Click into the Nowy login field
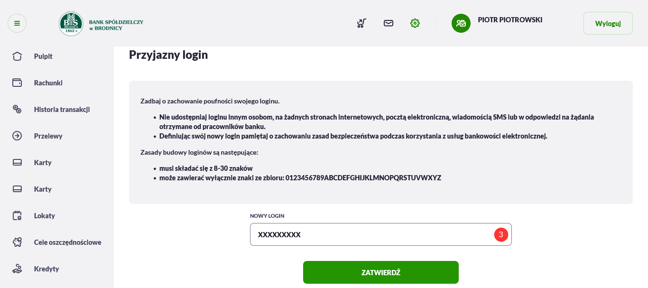The height and width of the screenshot is (288, 648). click(x=381, y=234)
